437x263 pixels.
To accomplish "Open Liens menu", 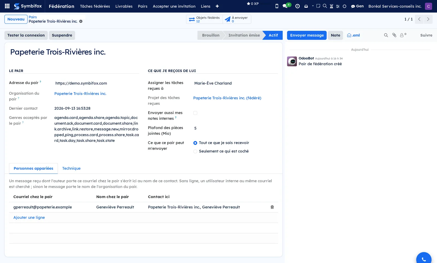I will [x=206, y=6].
